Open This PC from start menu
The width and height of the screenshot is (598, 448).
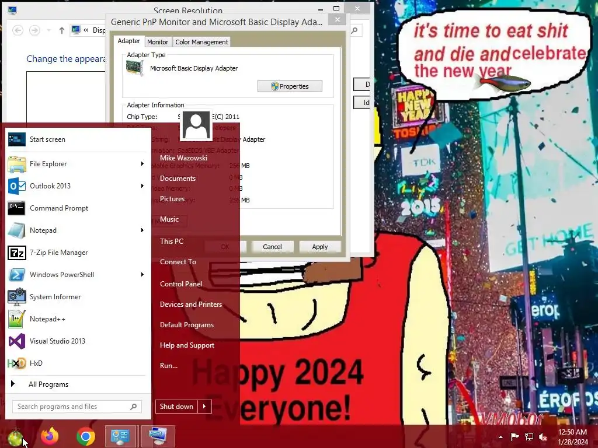point(172,242)
